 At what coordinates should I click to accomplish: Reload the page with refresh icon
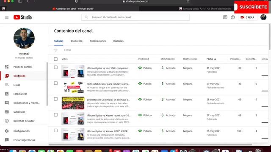(188, 1)
